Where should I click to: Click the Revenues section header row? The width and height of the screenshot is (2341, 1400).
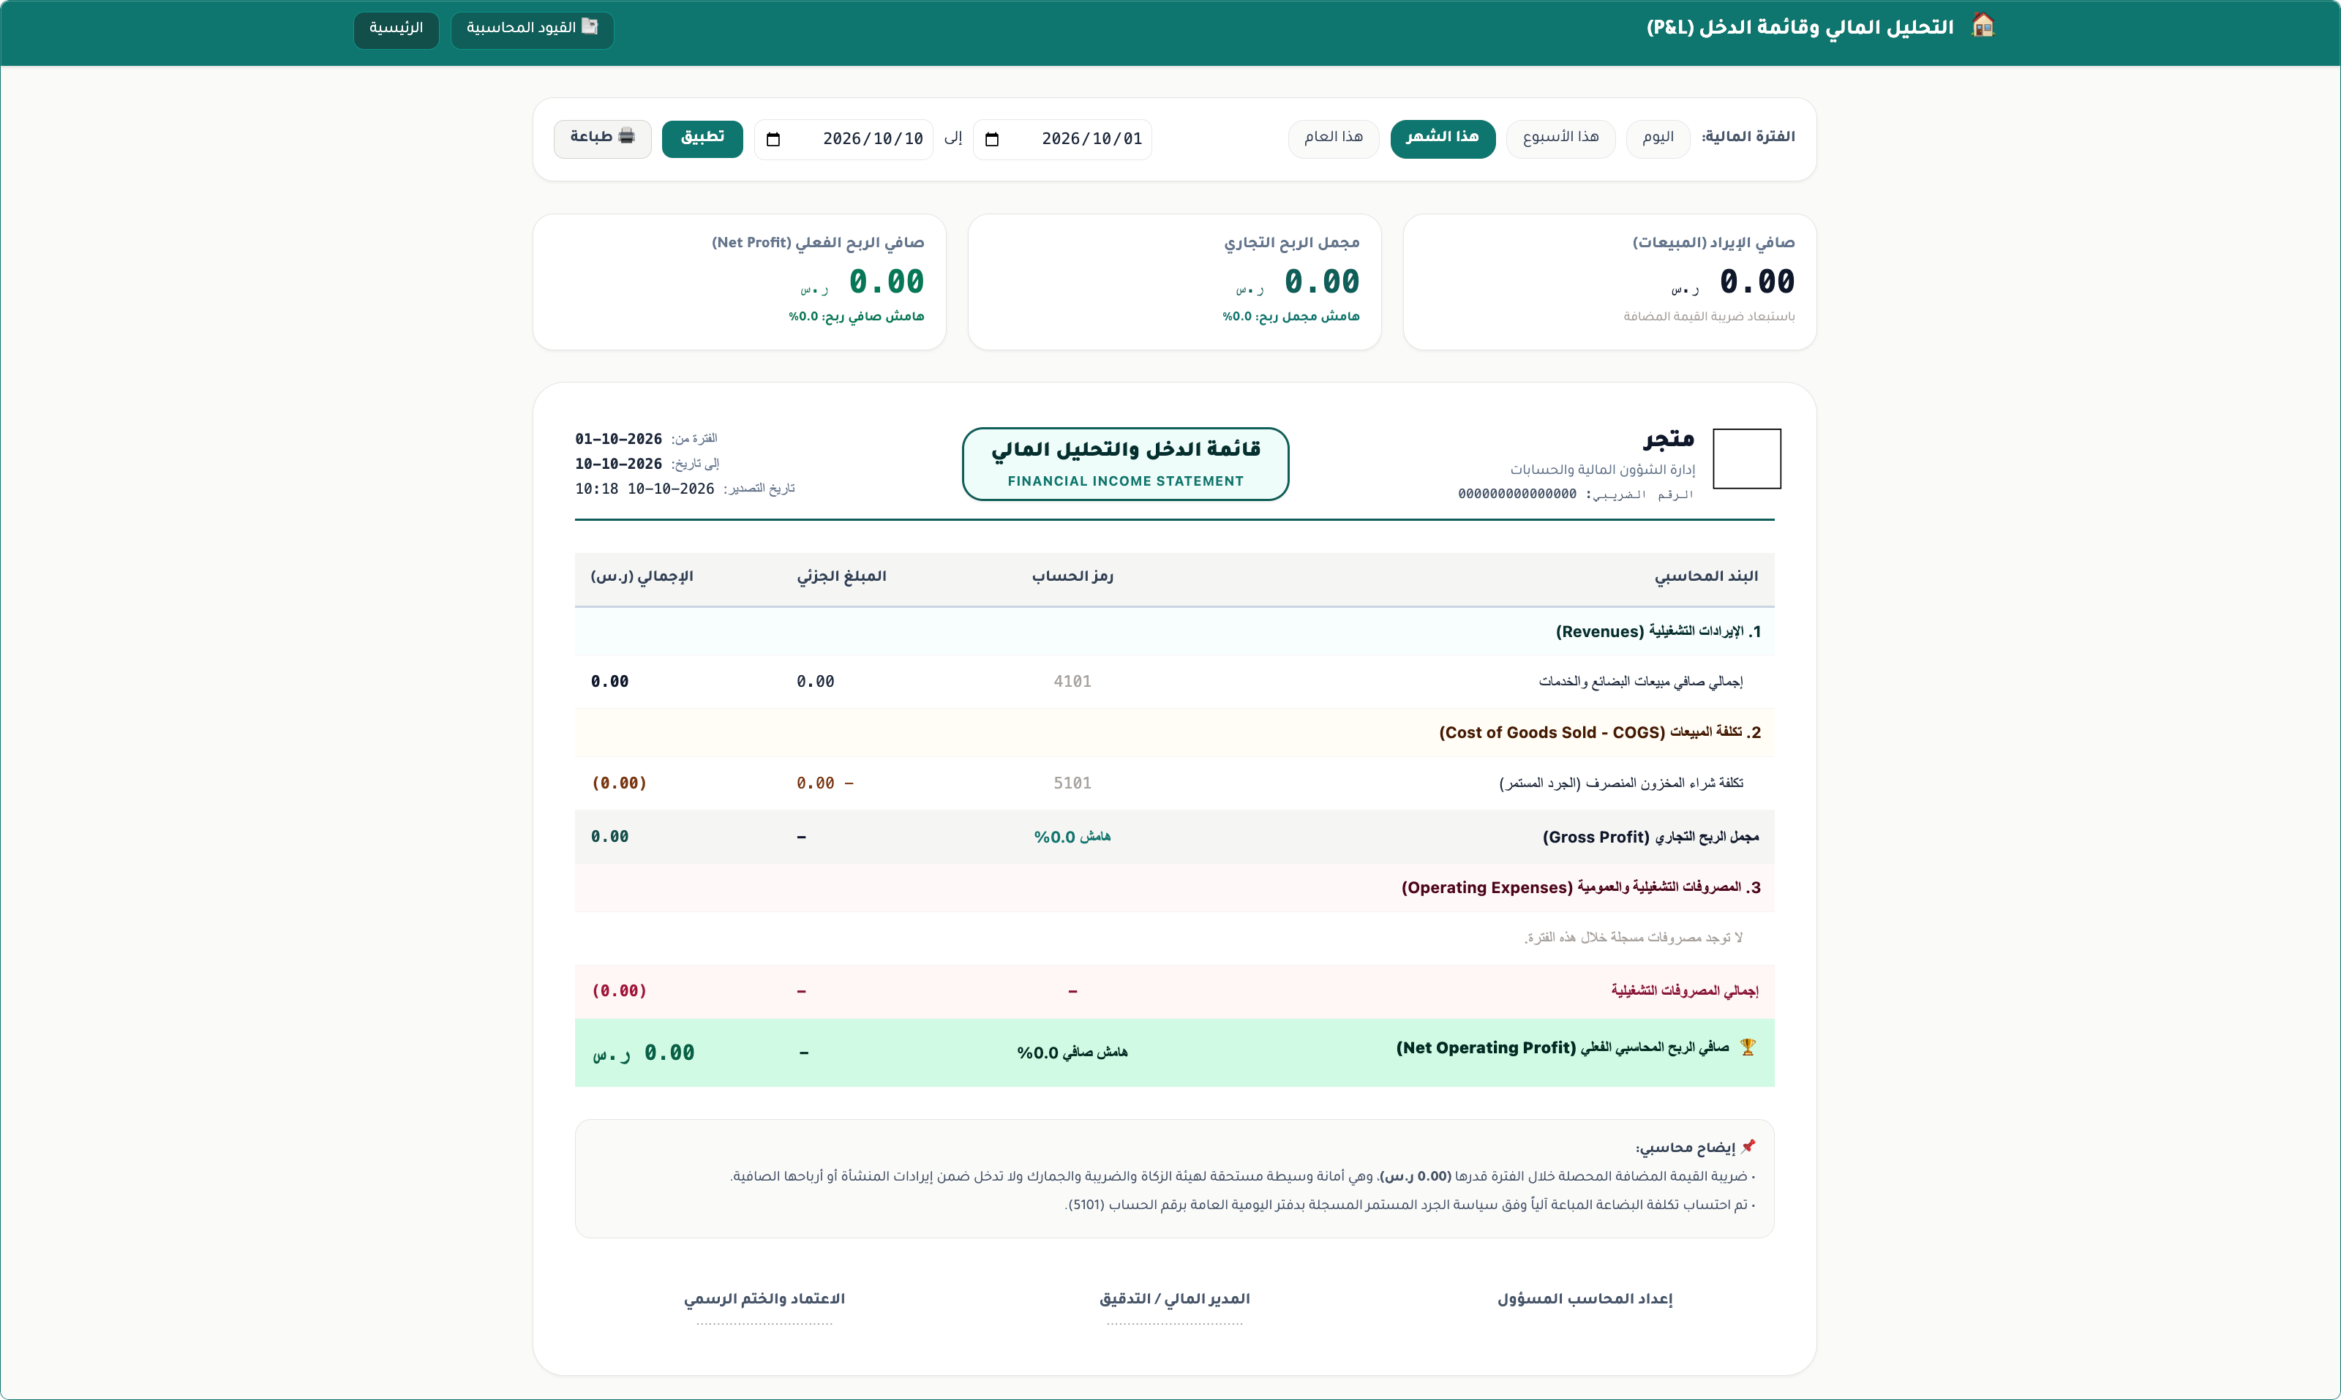click(1174, 631)
